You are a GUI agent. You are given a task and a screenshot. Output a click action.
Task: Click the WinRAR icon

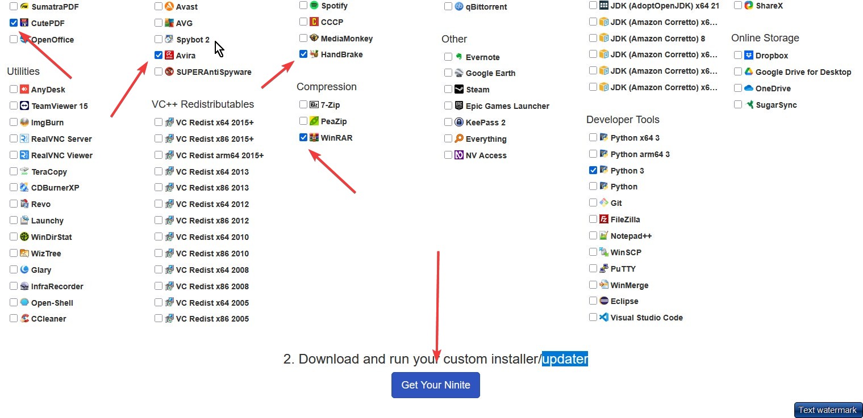coord(314,138)
